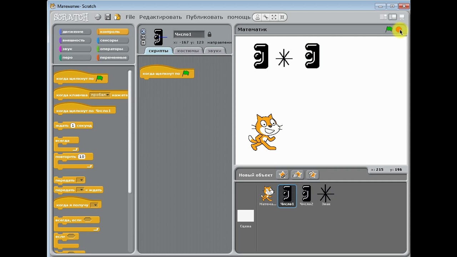Select the сенсоры block category
457x257 pixels.
pos(112,40)
